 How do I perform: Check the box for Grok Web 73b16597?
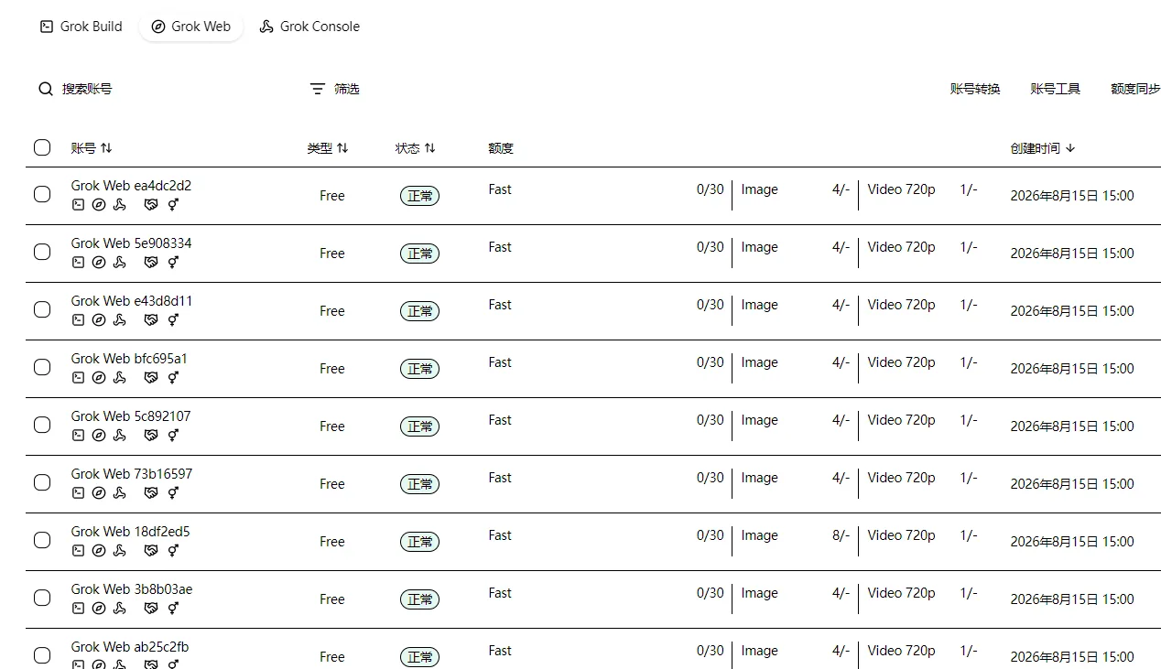pyautogui.click(x=42, y=482)
